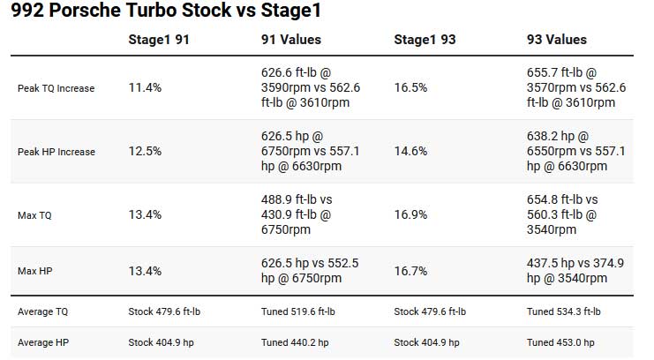Image resolution: width=654 pixels, height=360 pixels.
Task: Select the 'Average TQ' row label
Action: [x=41, y=311]
